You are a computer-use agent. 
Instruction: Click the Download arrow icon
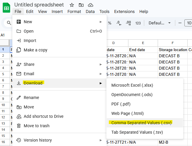(x=18, y=83)
